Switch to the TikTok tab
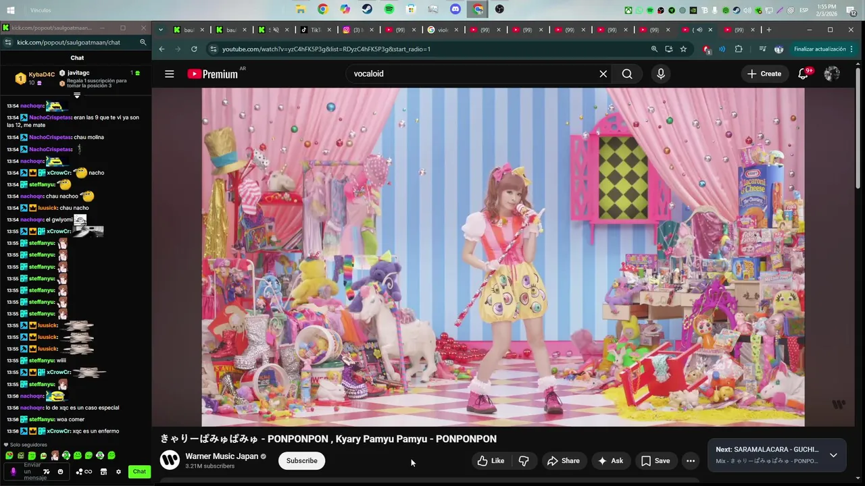865x486 pixels. [316, 30]
